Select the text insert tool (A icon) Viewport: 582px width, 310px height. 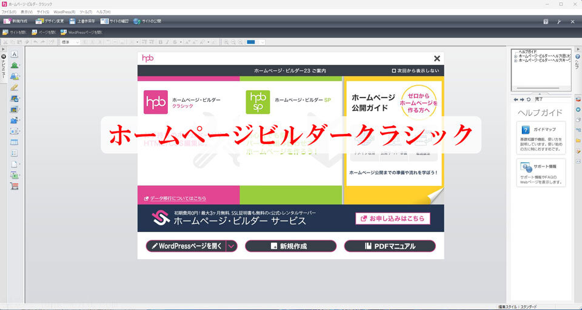pos(14,54)
